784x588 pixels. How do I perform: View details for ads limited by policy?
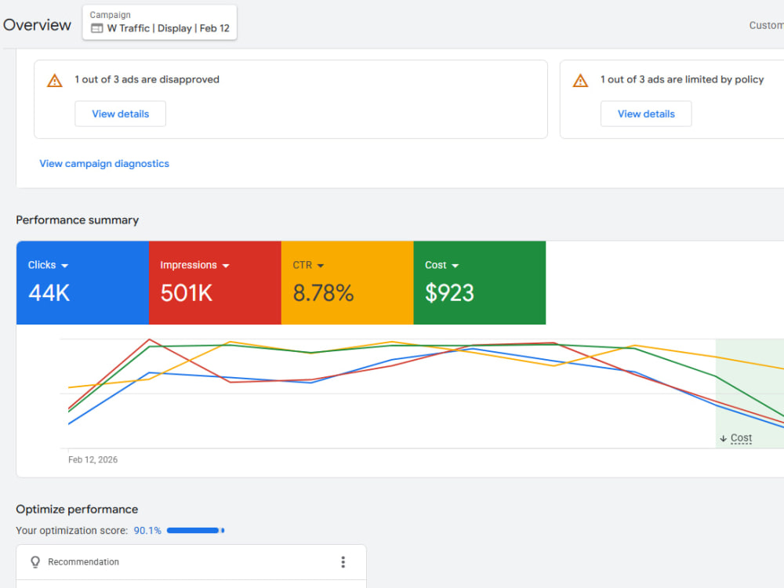[646, 114]
